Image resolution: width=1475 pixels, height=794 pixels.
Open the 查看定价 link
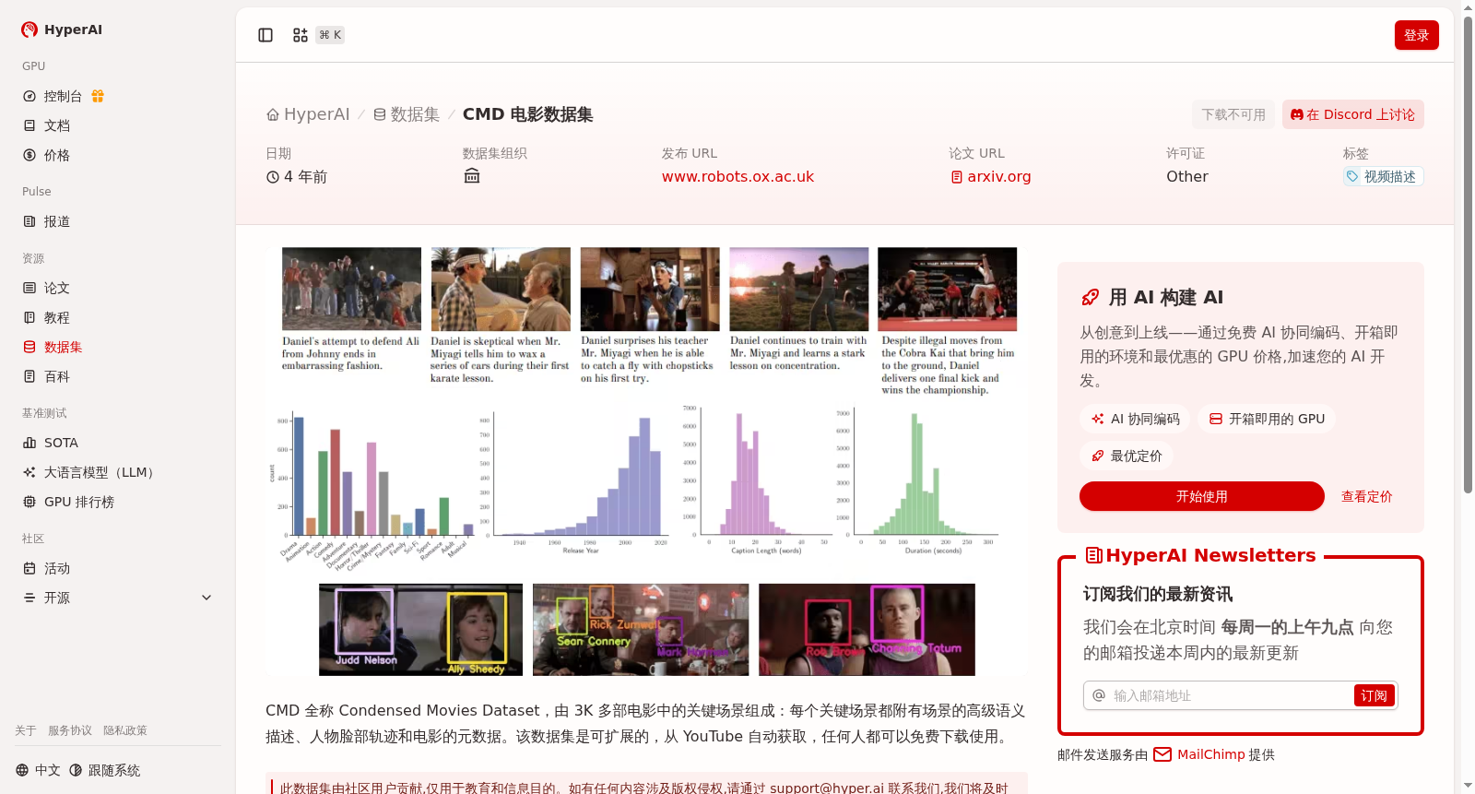1366,496
